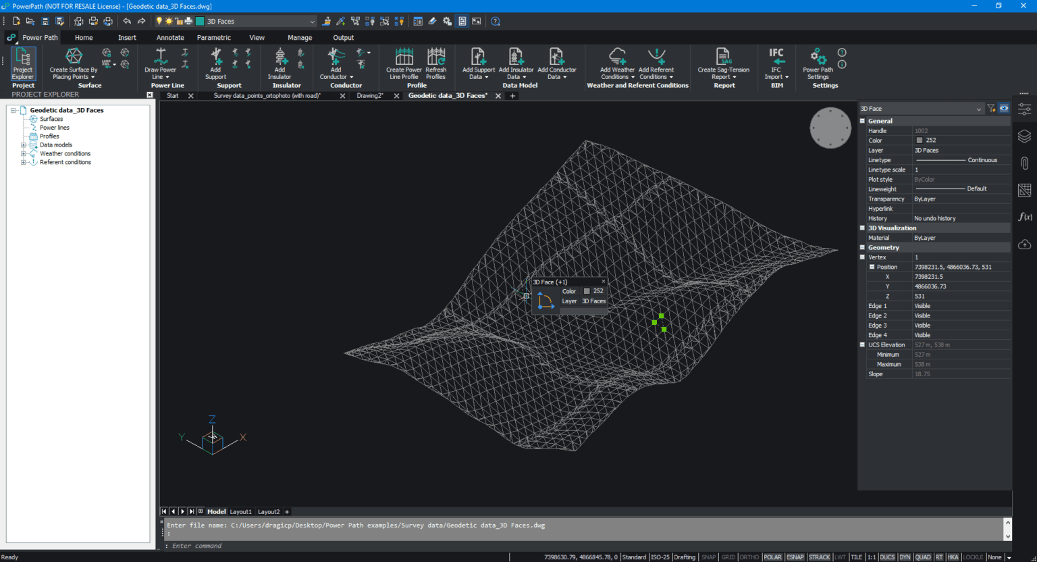This screenshot has width=1037, height=562.
Task: Click the Save icon in quick toolbar
Action: [45, 22]
